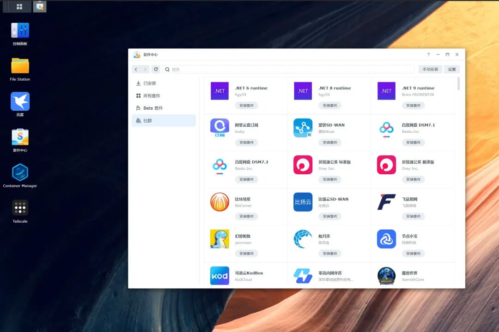Install .NET 8 runtime package
Image resolution: width=499 pixels, height=332 pixels.
[330, 106]
